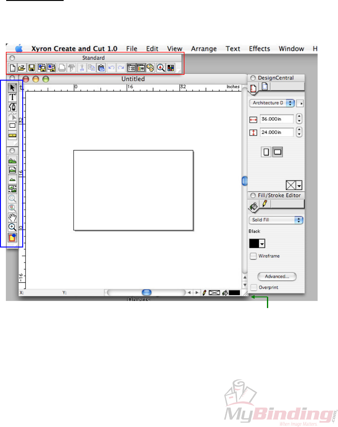Select the node edit tool
This screenshot has height=427, width=338.
(12, 116)
